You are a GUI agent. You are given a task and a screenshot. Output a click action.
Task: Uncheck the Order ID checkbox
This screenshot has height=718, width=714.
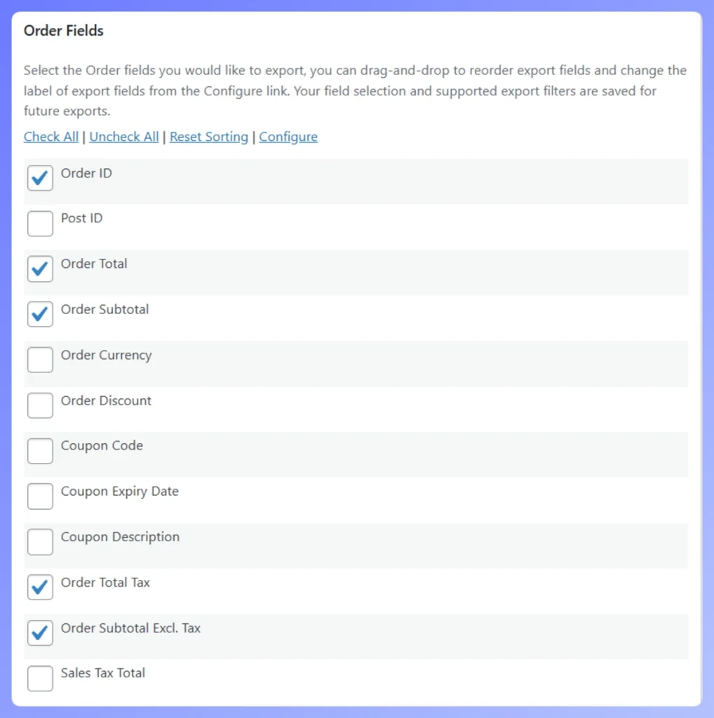40,178
